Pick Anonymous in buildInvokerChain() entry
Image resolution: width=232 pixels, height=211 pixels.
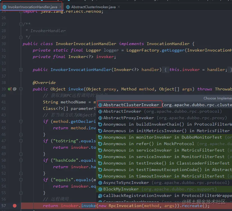point(164,124)
